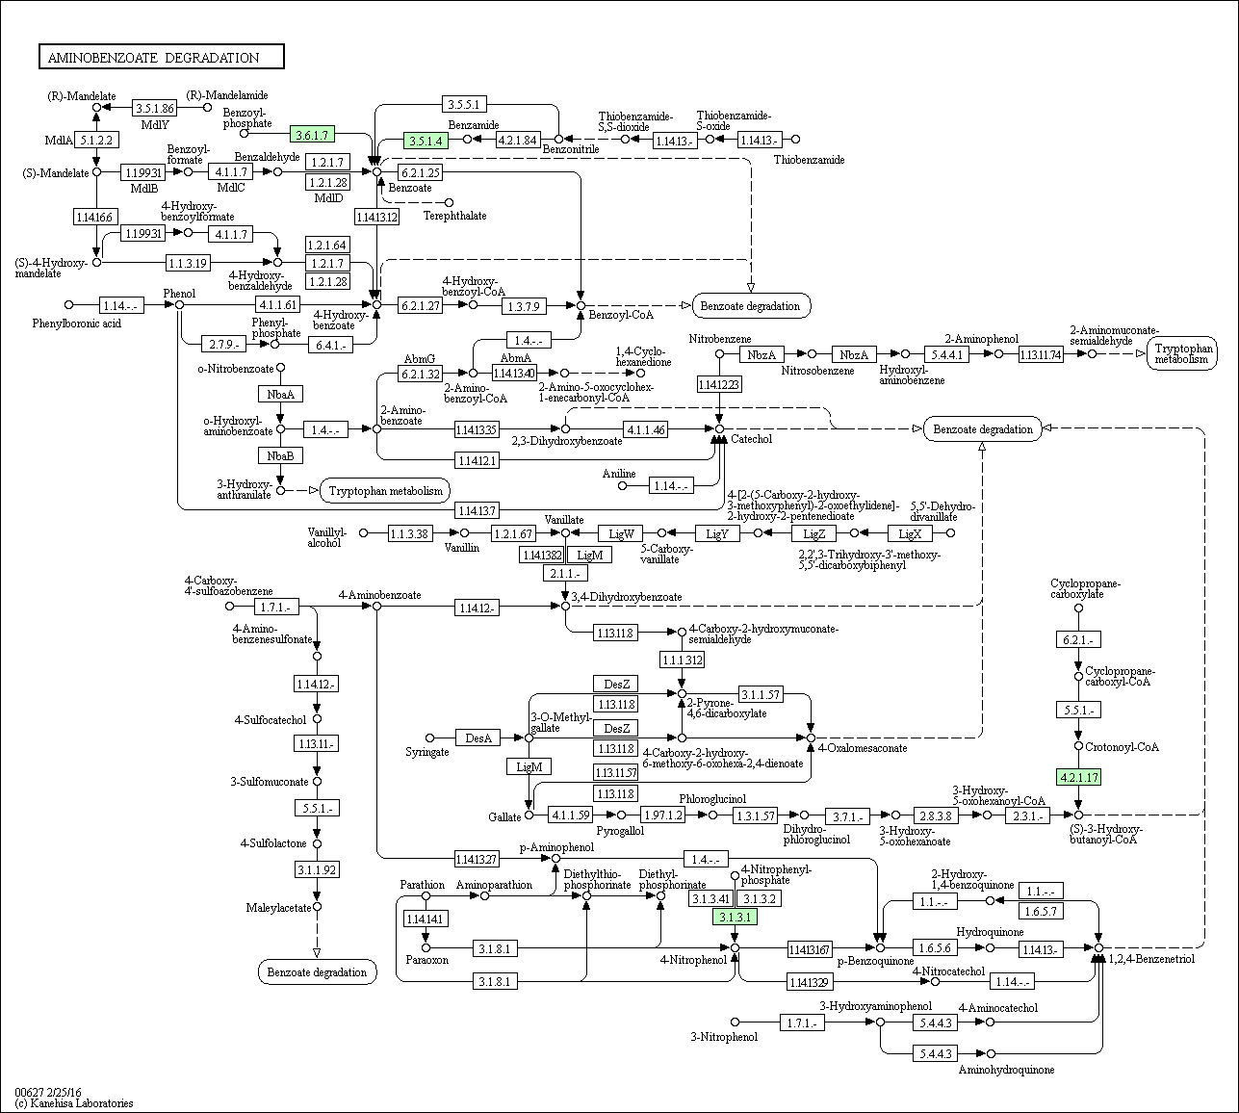Open the 4.1.1.46 enzyme box
Image resolution: width=1239 pixels, height=1113 pixels.
pyautogui.click(x=646, y=429)
